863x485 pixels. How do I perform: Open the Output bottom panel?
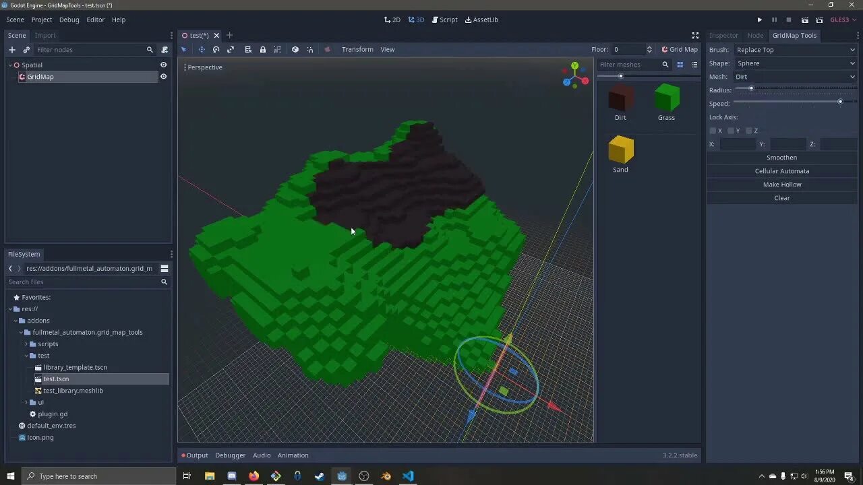[194, 455]
